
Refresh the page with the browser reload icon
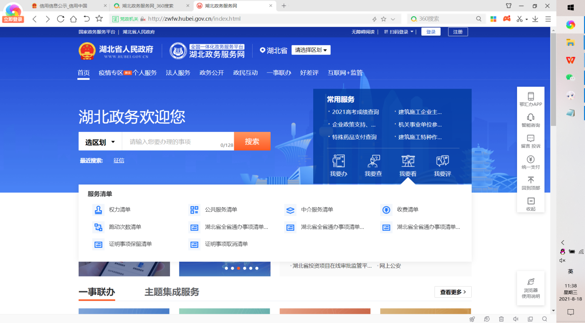point(61,19)
